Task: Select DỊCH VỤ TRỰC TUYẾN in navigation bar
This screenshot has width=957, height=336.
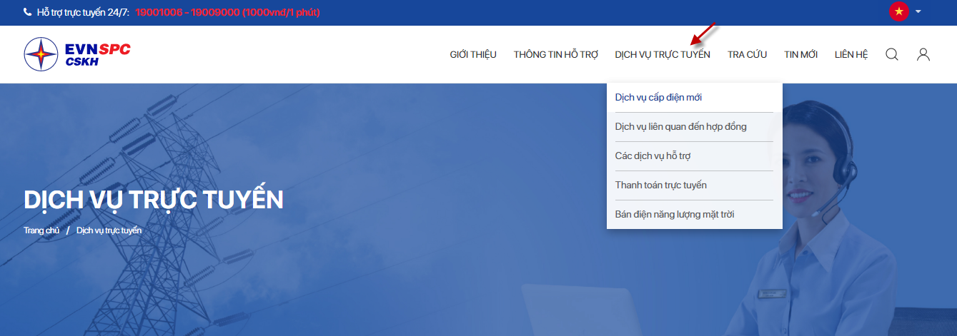Action: point(663,54)
